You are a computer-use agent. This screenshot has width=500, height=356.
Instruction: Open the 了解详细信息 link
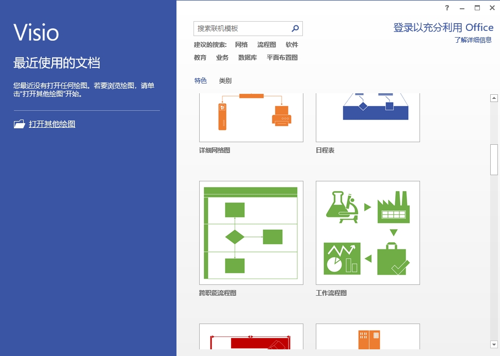point(473,40)
